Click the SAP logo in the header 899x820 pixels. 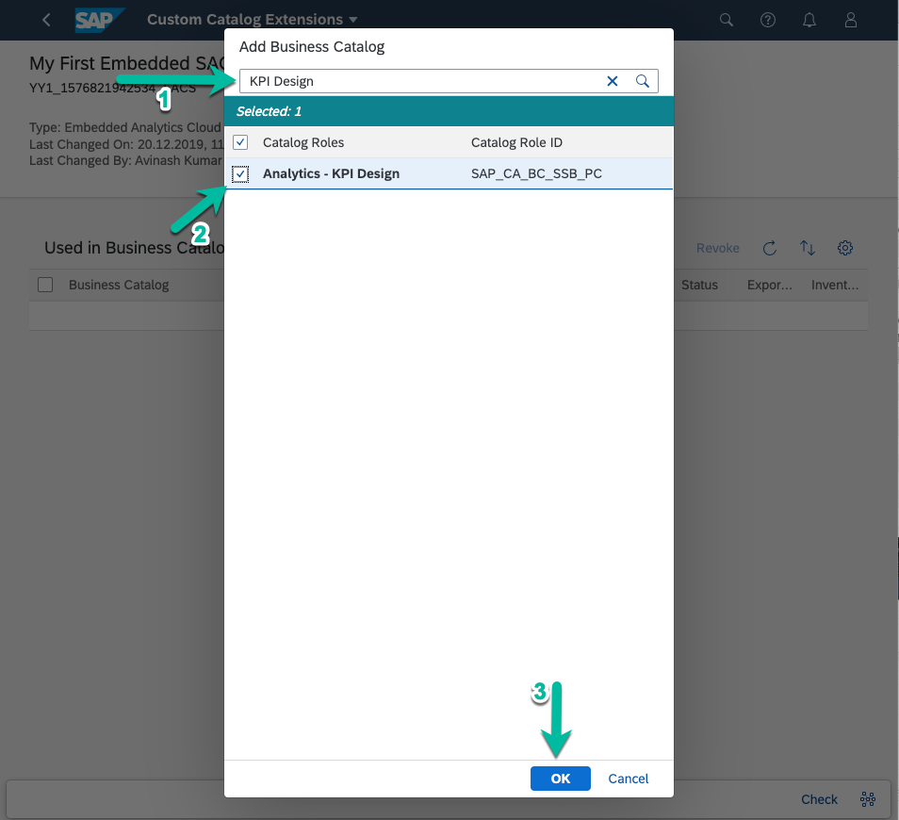pyautogui.click(x=100, y=20)
